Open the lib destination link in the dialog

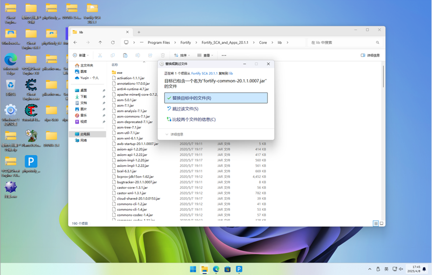(x=231, y=73)
